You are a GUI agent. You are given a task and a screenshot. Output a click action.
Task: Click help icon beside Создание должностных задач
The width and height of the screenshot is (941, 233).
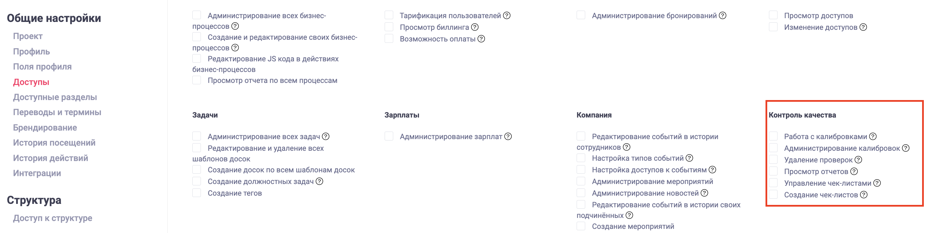[319, 181]
